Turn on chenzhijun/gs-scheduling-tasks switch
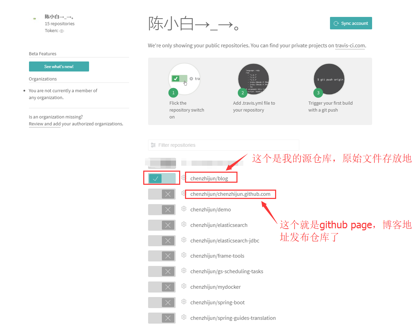The height and width of the screenshot is (325, 418). (x=162, y=271)
